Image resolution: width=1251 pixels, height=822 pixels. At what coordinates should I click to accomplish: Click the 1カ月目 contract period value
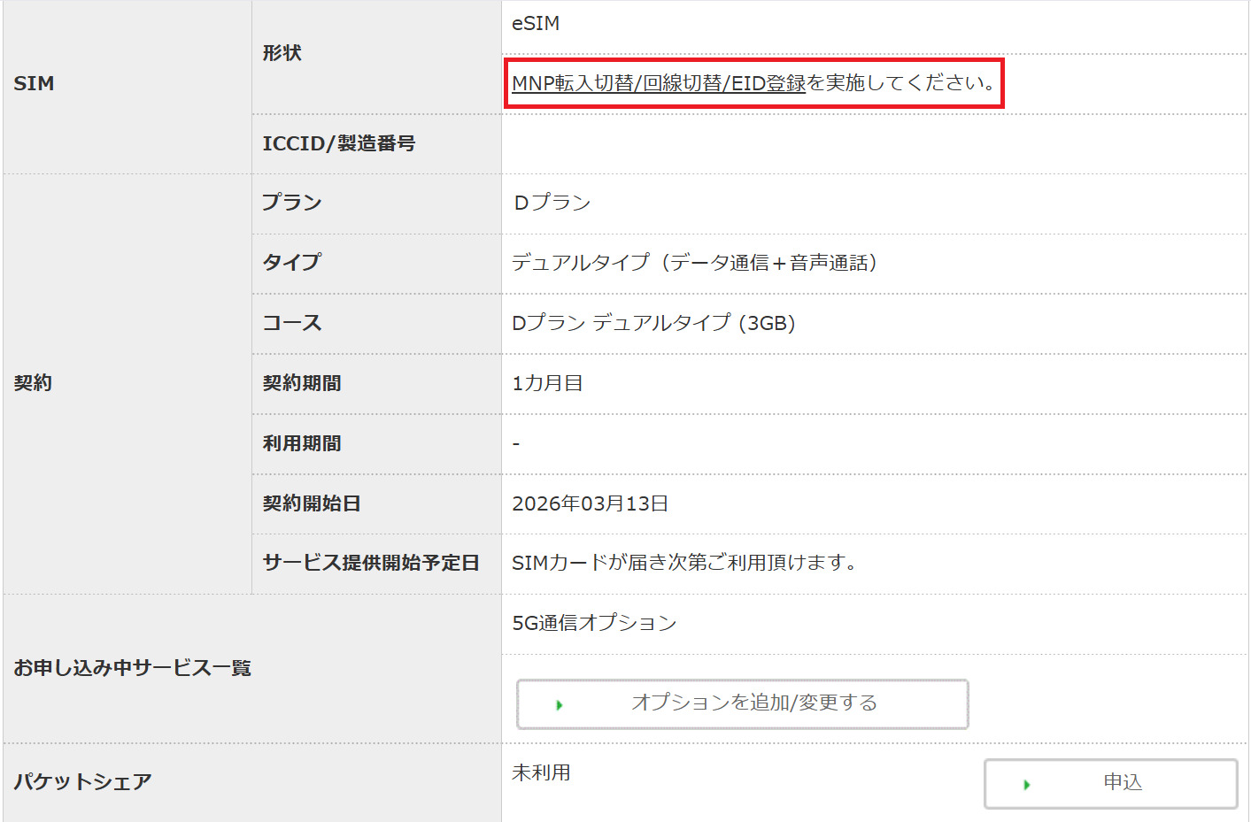tap(547, 383)
